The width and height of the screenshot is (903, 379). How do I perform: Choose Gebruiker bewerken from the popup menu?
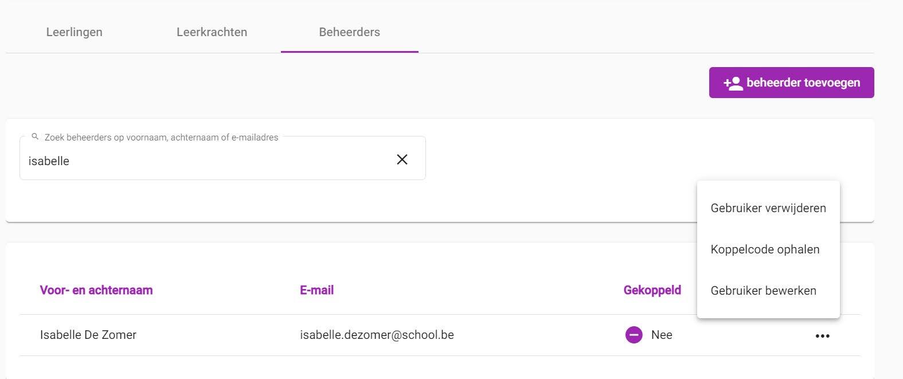tap(768, 291)
